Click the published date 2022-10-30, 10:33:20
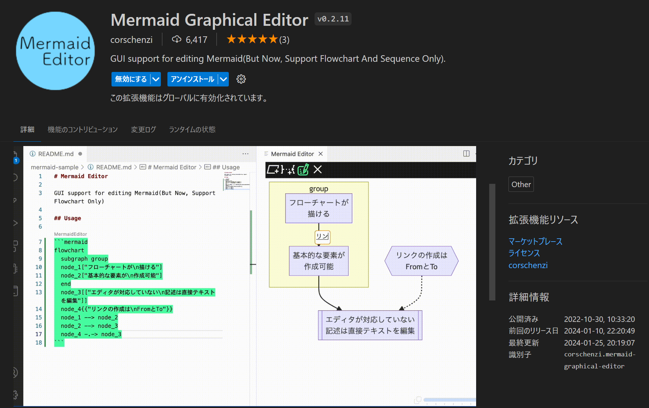This screenshot has width=649, height=408. click(x=600, y=319)
